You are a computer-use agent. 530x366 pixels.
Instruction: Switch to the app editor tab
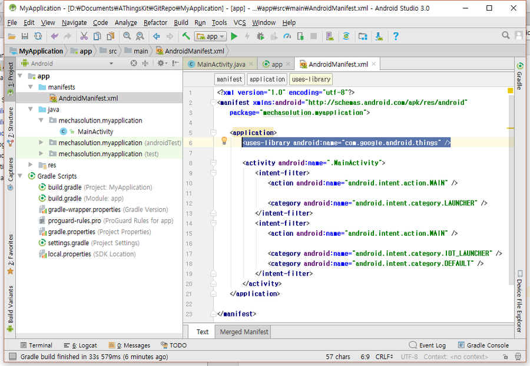(x=277, y=64)
